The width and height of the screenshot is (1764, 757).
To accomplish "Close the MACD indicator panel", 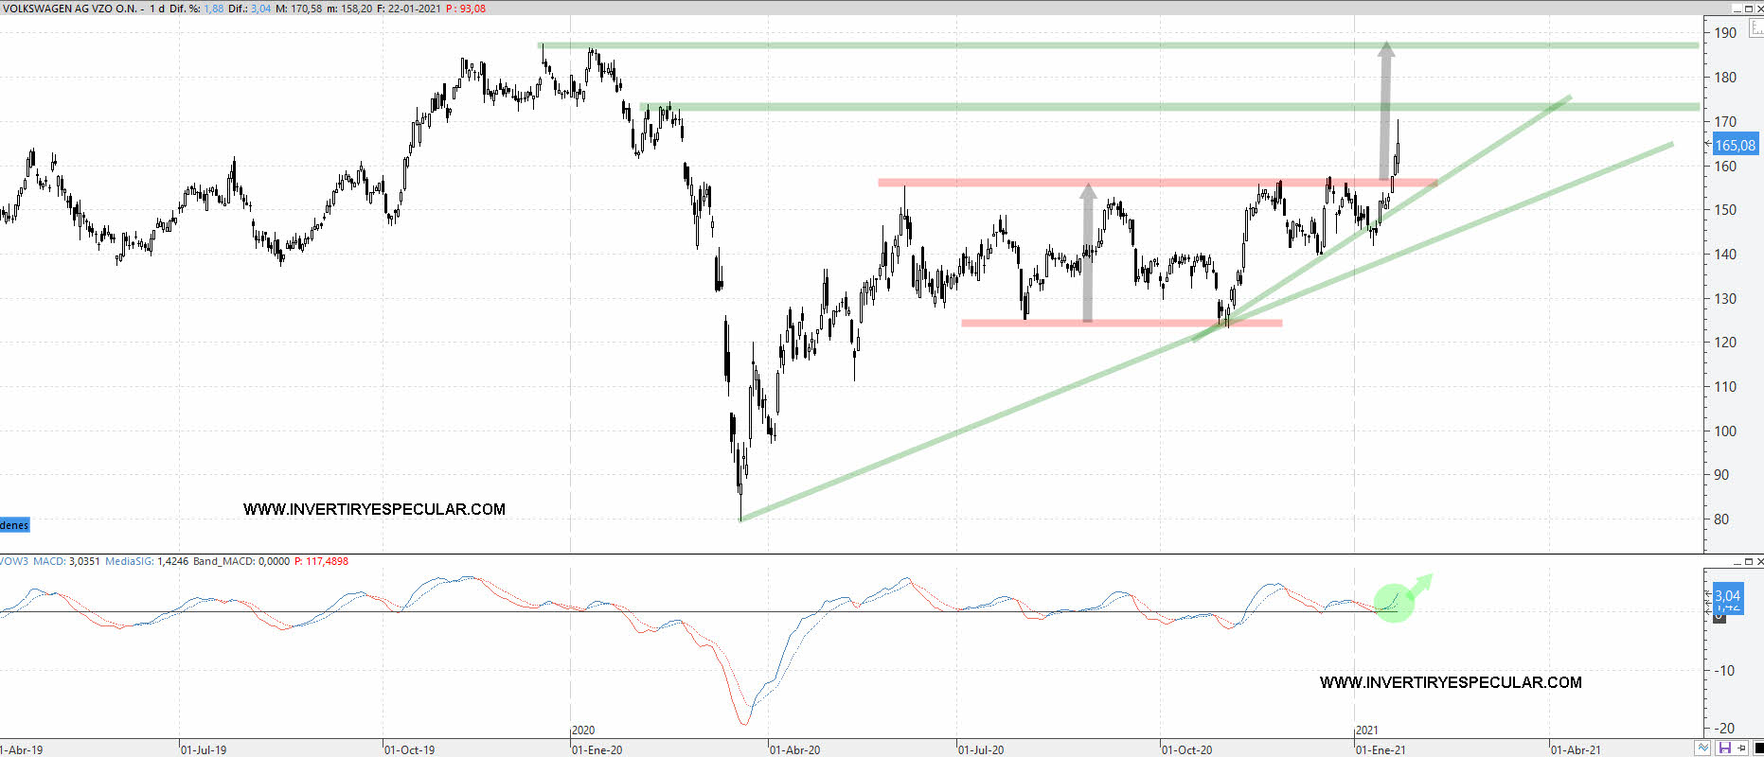I will coord(1760,562).
